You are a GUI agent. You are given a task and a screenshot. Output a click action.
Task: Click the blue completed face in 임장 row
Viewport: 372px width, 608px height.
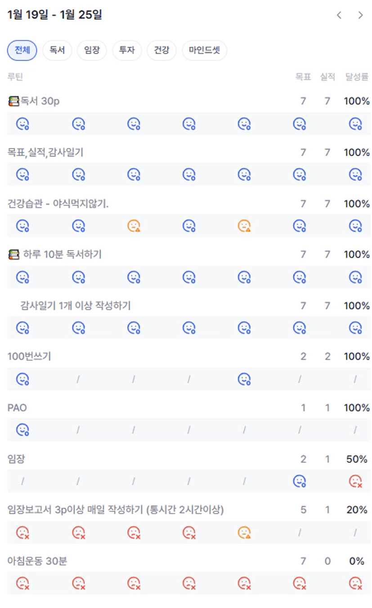[300, 481]
